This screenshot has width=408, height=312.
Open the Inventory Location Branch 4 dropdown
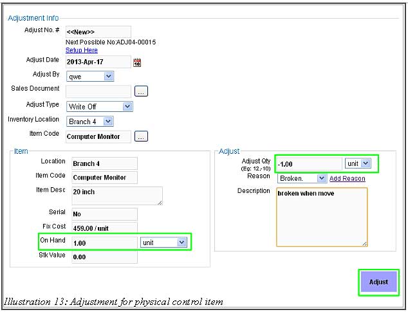tap(89, 121)
